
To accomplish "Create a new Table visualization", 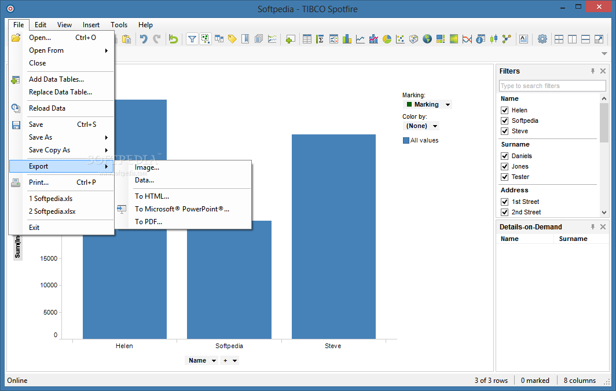I will click(307, 39).
